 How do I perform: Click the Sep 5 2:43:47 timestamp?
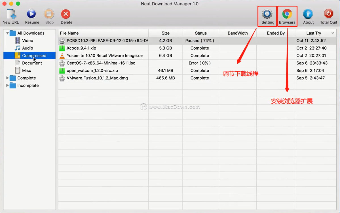tap(311, 78)
